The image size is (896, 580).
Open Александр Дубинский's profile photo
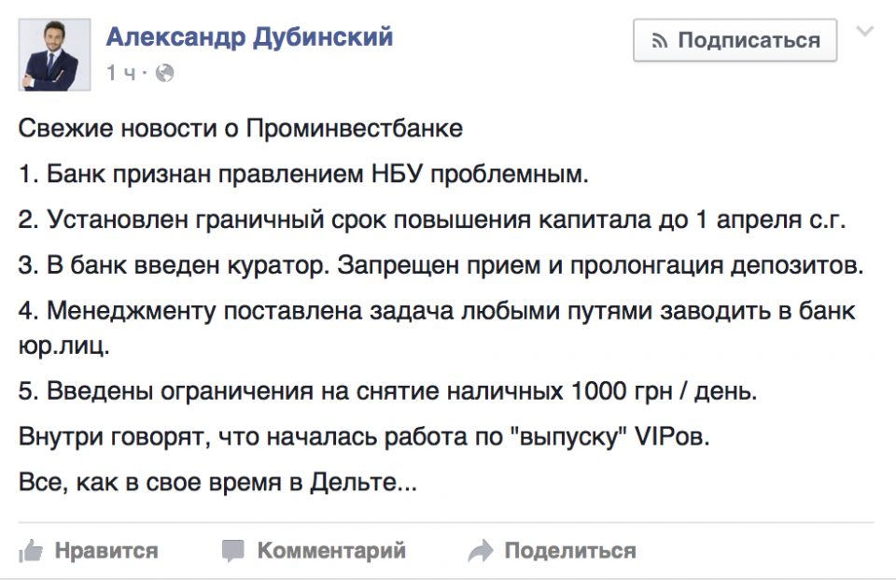pyautogui.click(x=55, y=52)
